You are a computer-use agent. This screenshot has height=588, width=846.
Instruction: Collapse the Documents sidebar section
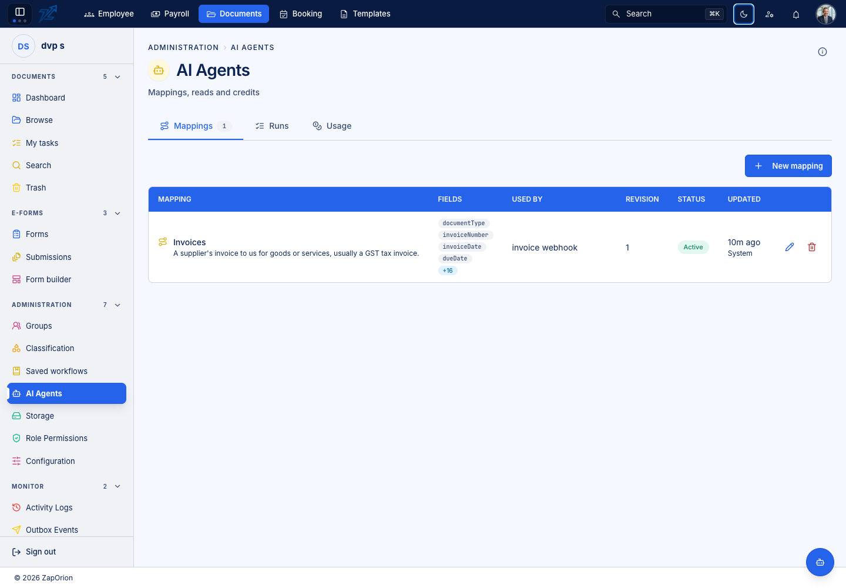coord(117,76)
